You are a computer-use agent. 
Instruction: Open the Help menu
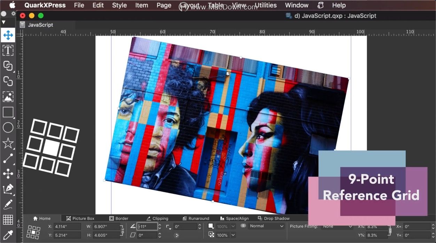(x=339, y=5)
